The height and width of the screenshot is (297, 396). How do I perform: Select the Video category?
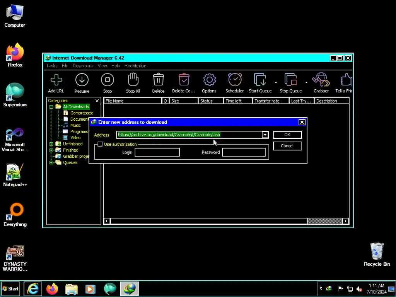click(75, 138)
